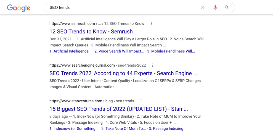The image size is (273, 139).
Task: Click the magnifying glass search icon
Action: click(227, 7)
